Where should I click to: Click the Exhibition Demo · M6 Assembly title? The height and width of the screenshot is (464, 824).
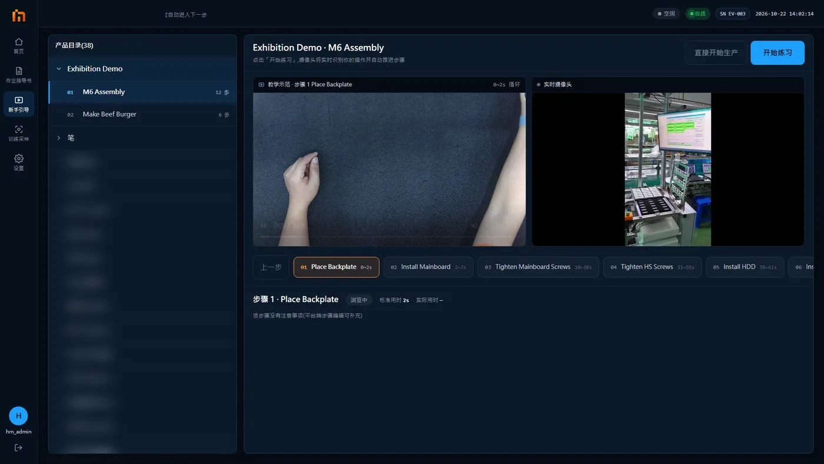point(318,48)
